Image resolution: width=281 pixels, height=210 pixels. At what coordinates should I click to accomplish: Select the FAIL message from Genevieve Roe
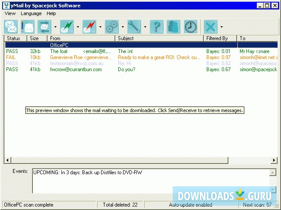pos(141,57)
